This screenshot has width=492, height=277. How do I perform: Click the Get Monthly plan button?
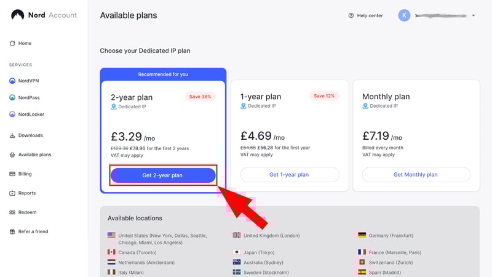(x=416, y=175)
